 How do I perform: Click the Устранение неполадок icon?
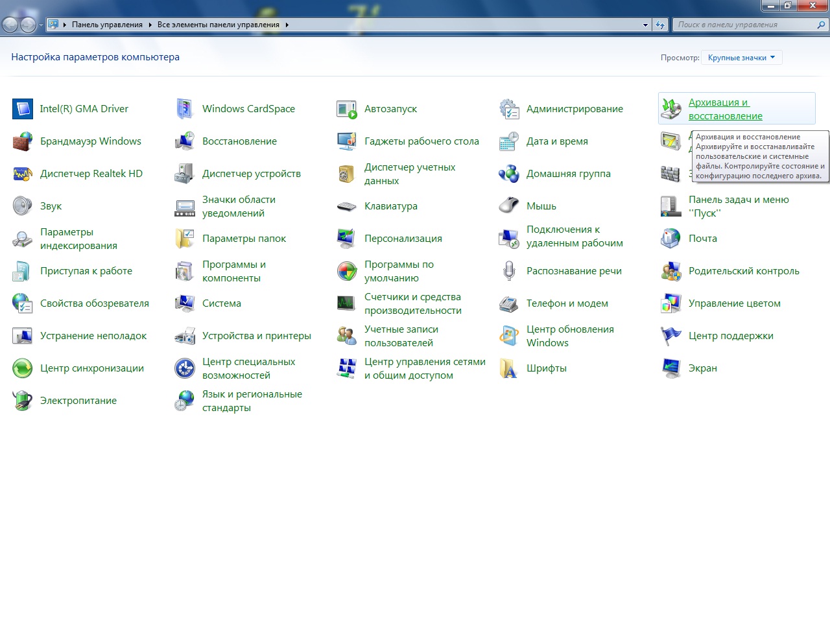click(x=23, y=336)
